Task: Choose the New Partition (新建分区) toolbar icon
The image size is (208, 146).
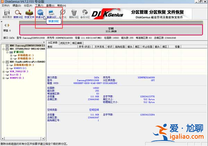Action: coord(51,14)
